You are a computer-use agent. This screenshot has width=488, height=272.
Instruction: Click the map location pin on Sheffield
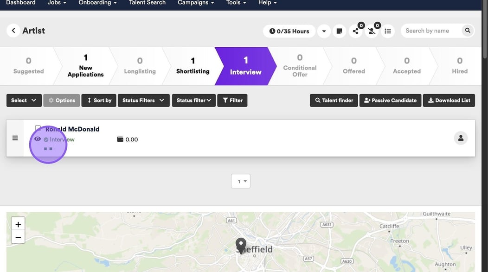pos(241,245)
